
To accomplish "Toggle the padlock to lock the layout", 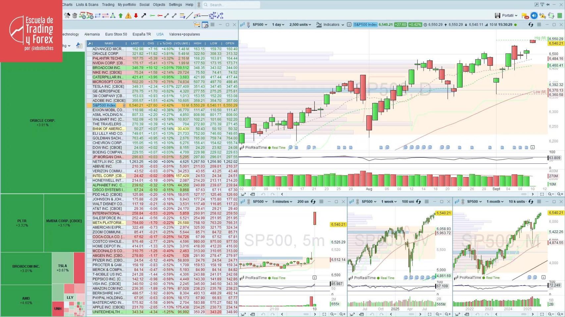I will [542, 15].
